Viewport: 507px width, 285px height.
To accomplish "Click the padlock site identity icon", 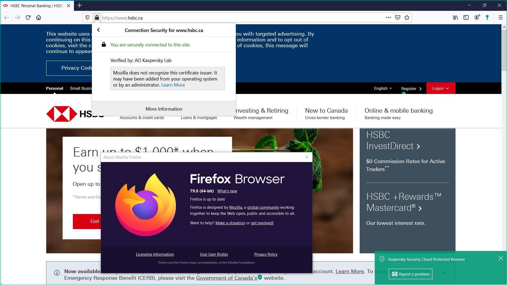I will pos(97,18).
